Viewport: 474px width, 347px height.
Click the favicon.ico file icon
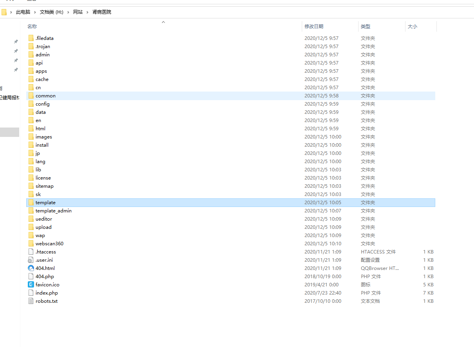[x=31, y=284]
